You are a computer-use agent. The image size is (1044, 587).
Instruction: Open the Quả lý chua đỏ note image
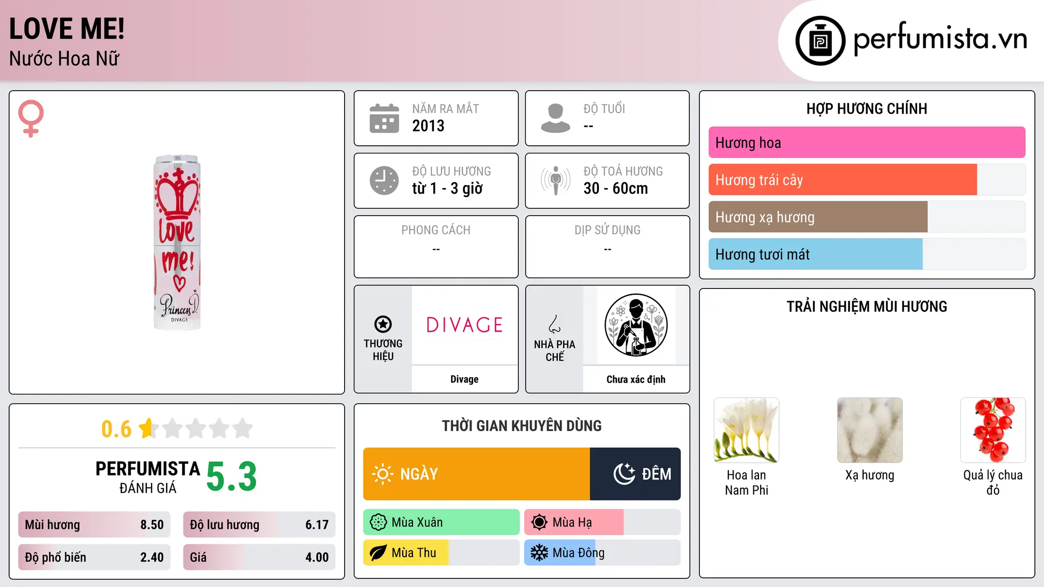993,430
